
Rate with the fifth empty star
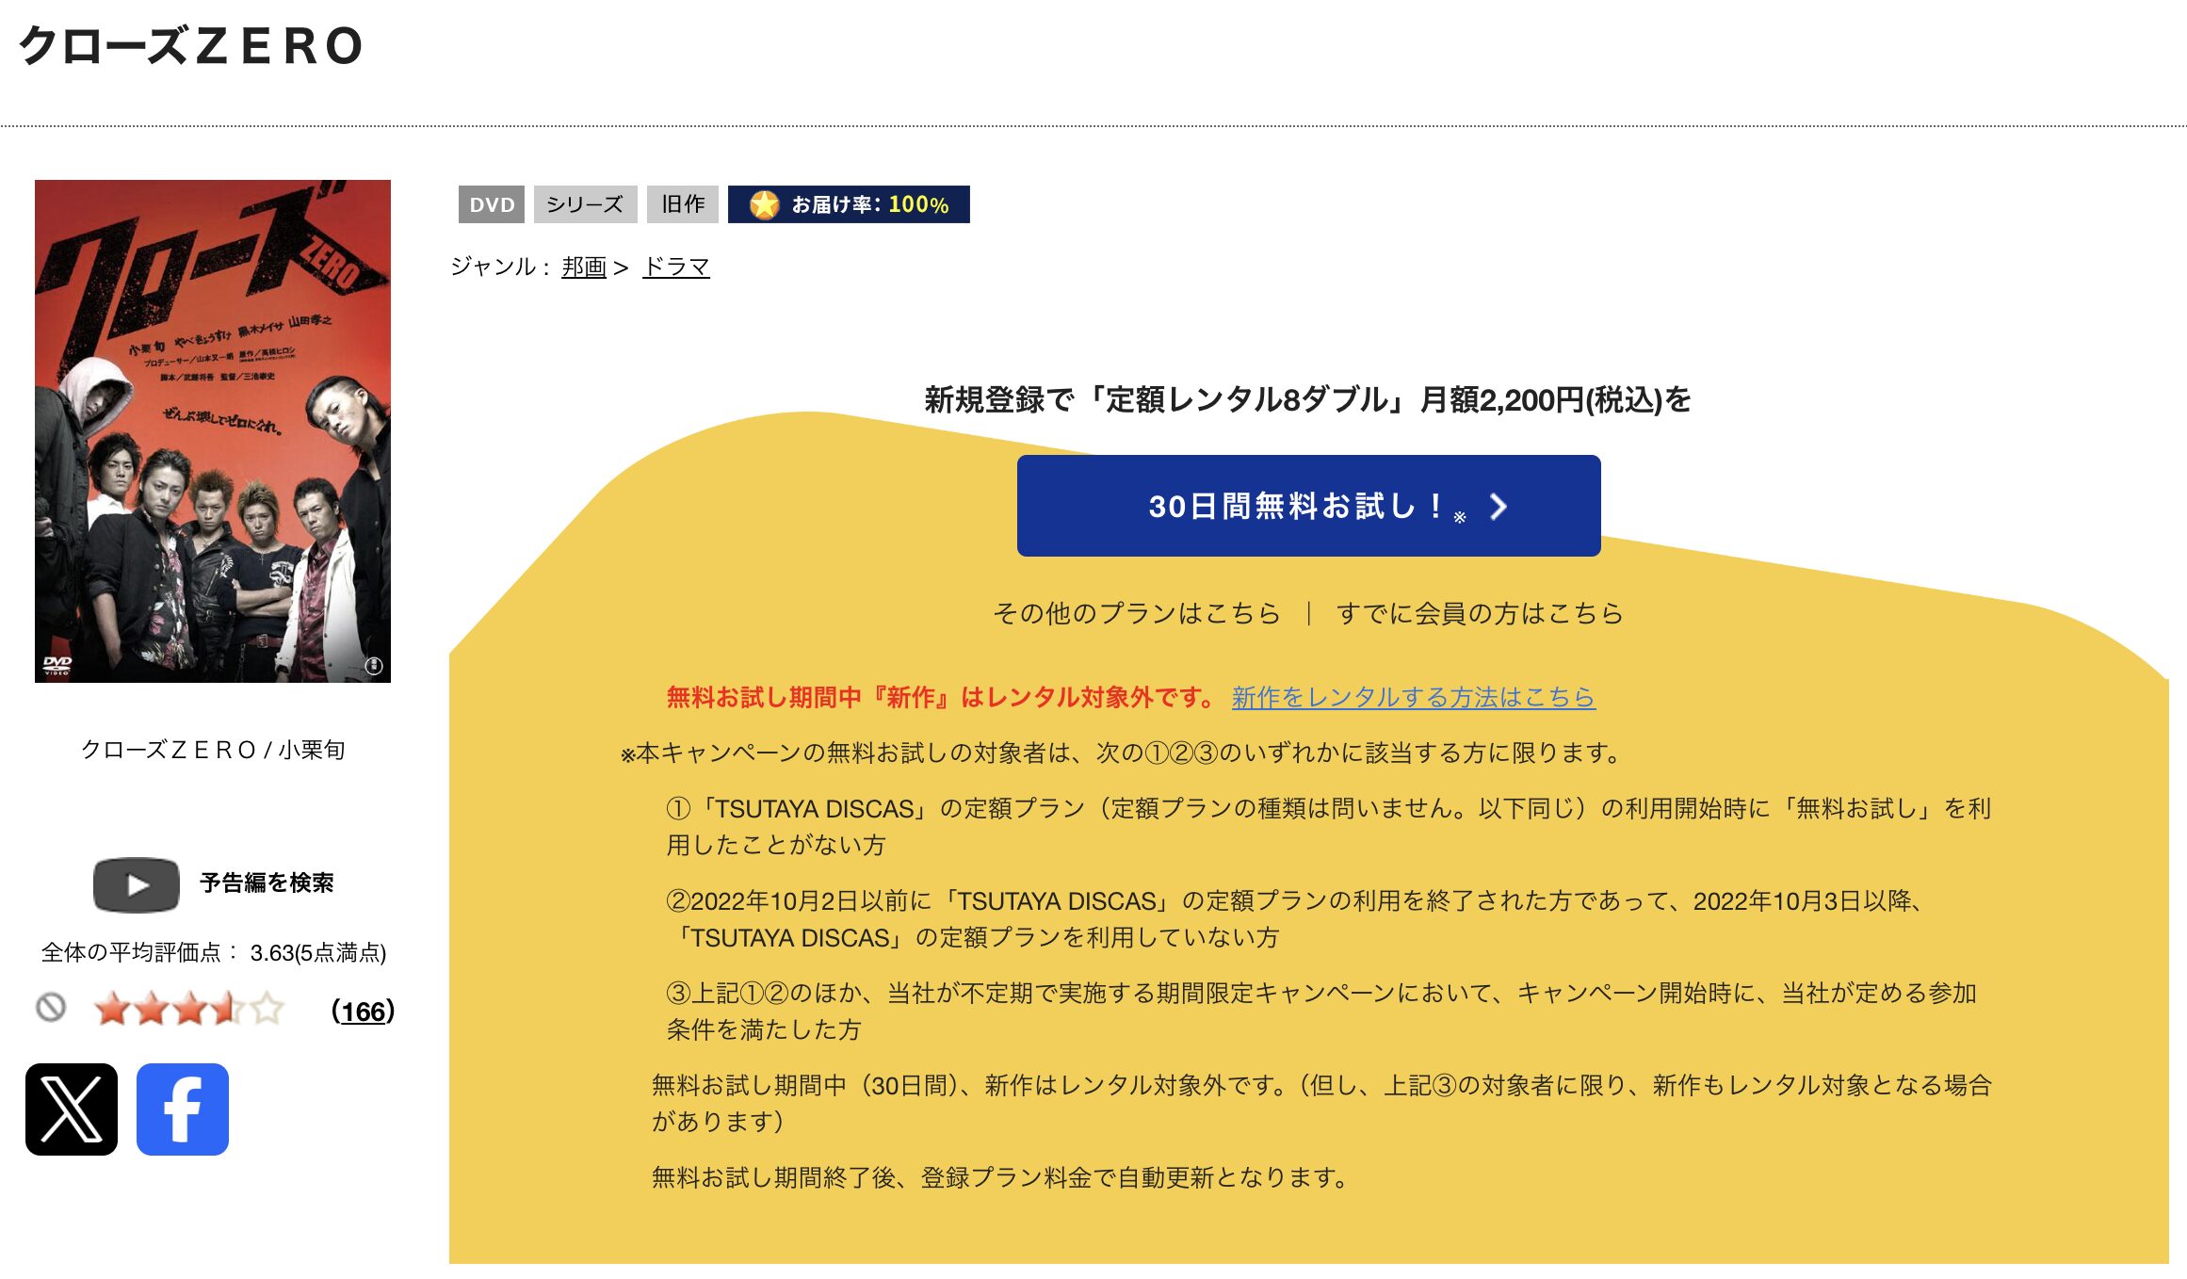click(267, 1009)
